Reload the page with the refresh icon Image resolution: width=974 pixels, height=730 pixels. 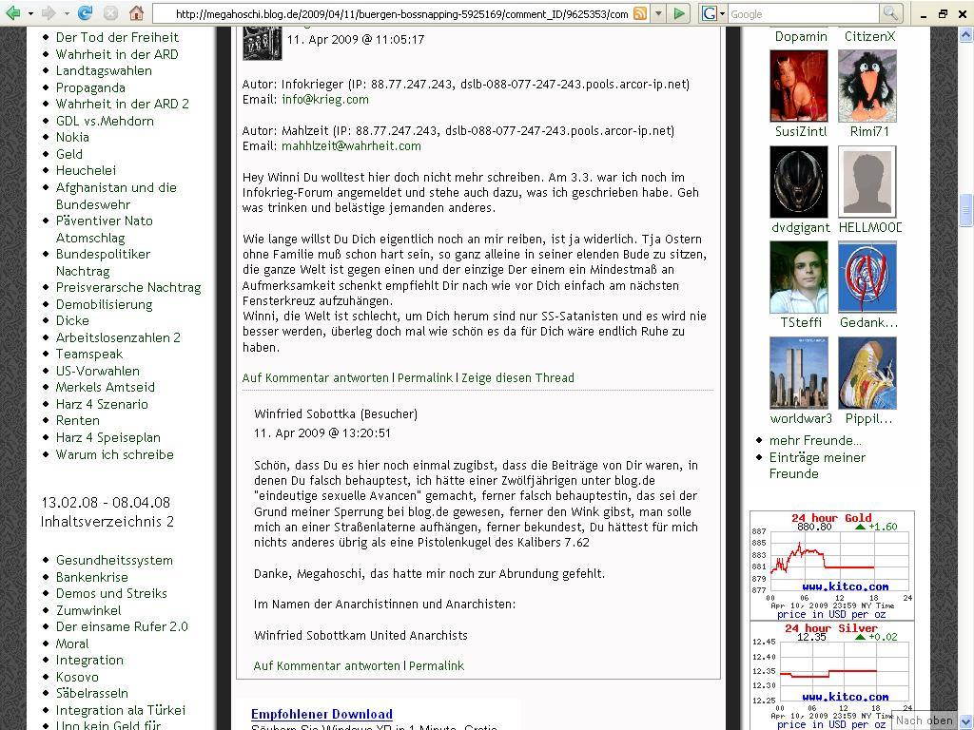click(85, 13)
